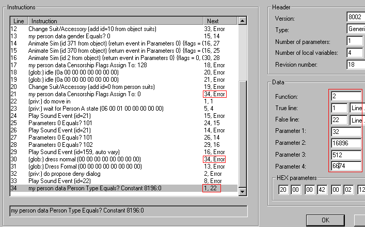This screenshot has height=227, width=365.
Task: Open the Type dropdown in Header
Action: [x=356, y=31]
